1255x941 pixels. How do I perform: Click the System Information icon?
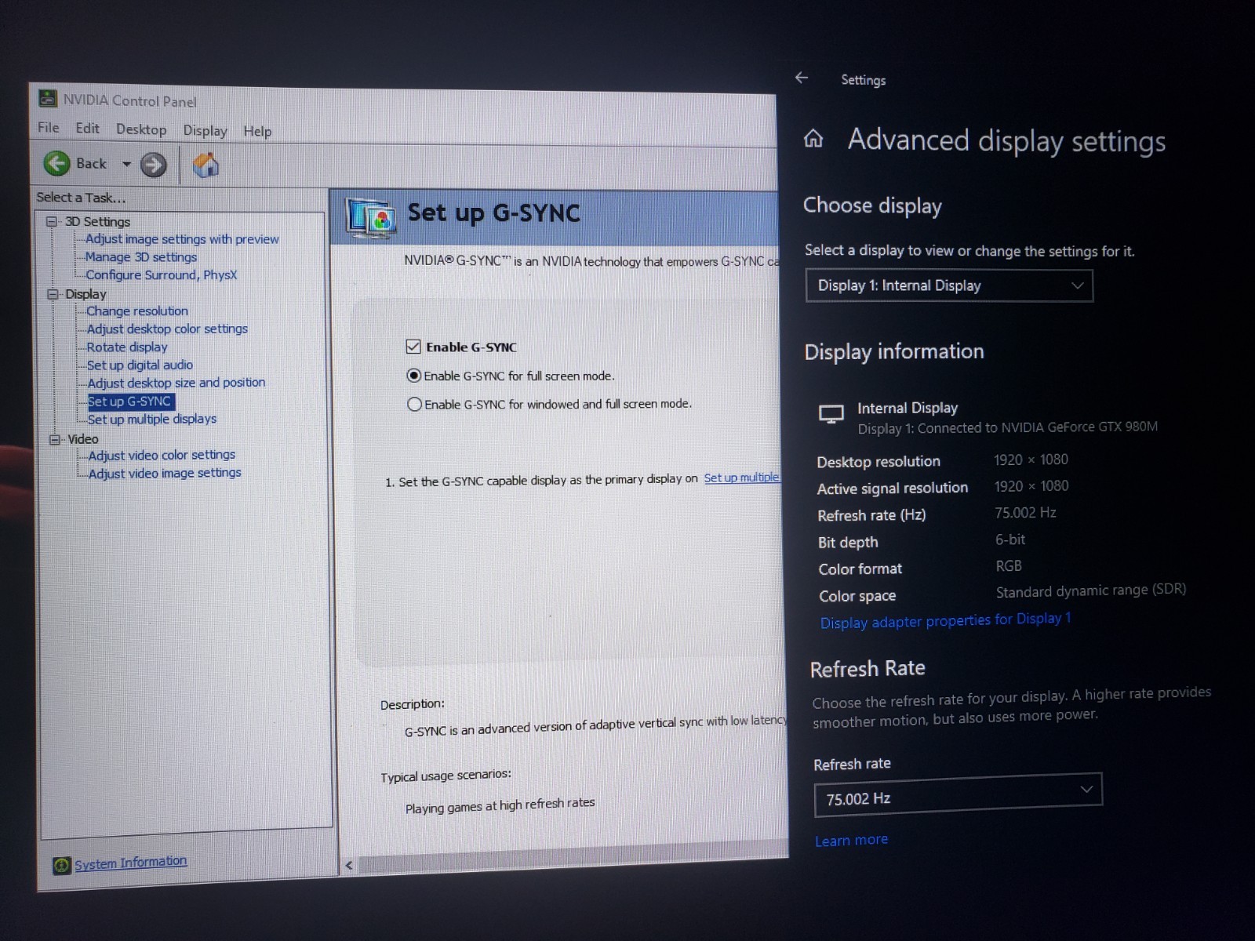[61, 866]
